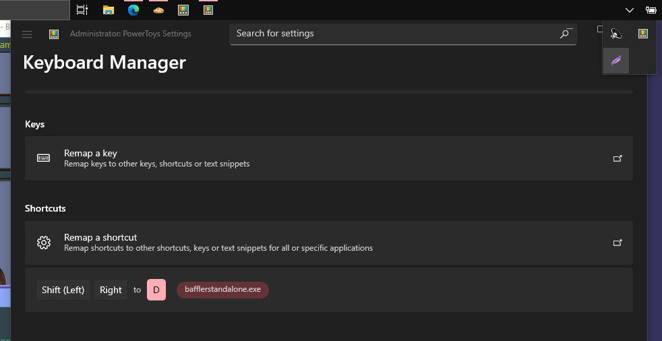Open the Remap a key card
The width and height of the screenshot is (662, 341).
point(329,158)
